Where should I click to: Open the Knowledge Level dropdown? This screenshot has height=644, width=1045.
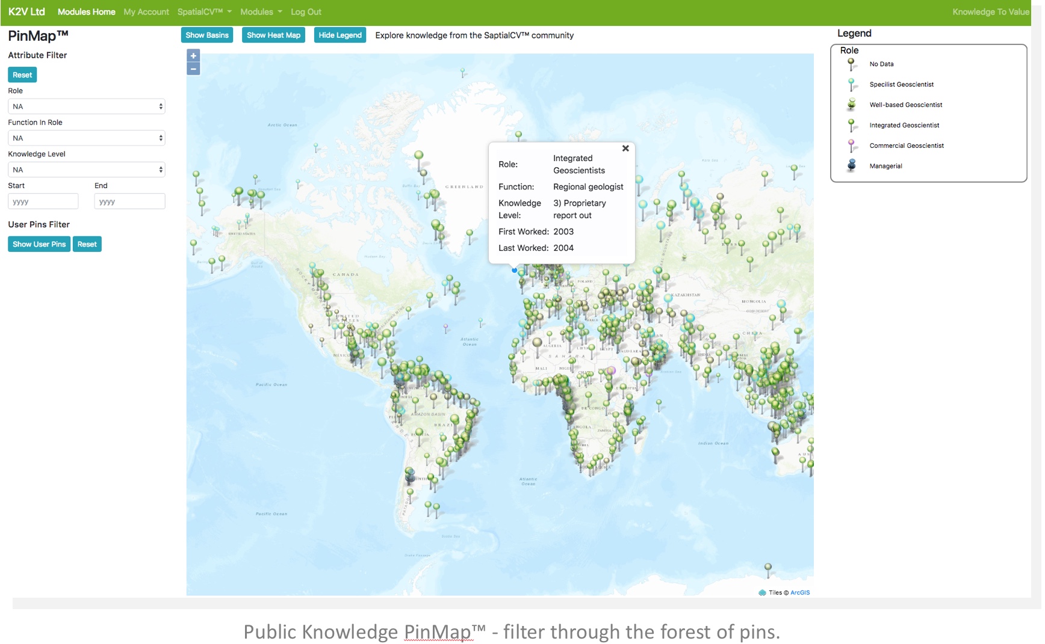[86, 170]
